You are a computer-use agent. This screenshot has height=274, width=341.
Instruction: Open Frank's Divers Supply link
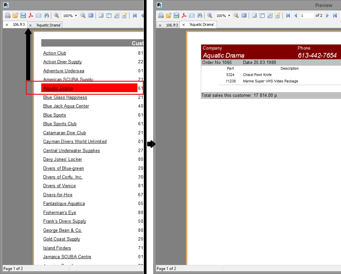point(65,221)
